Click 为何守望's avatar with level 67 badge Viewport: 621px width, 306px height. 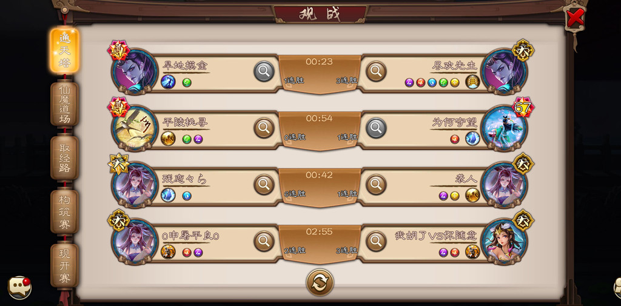click(504, 128)
